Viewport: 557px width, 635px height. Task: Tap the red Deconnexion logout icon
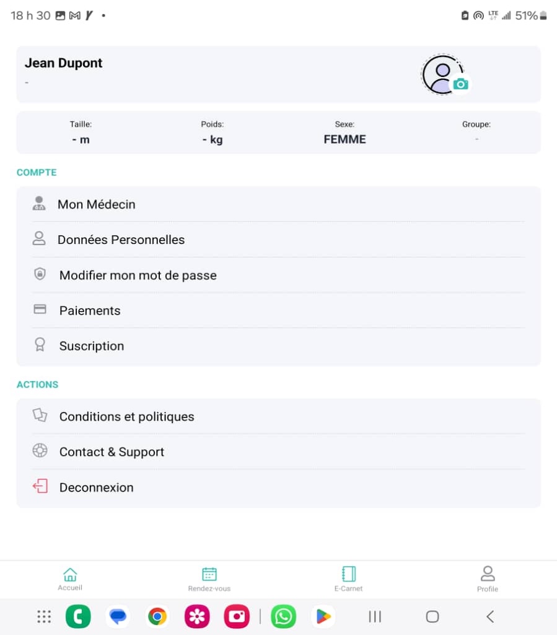click(40, 486)
